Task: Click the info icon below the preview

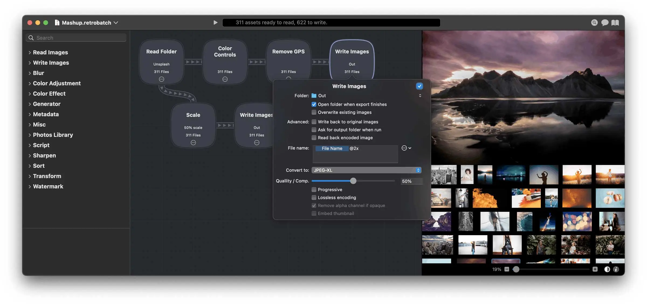Action: tap(616, 269)
